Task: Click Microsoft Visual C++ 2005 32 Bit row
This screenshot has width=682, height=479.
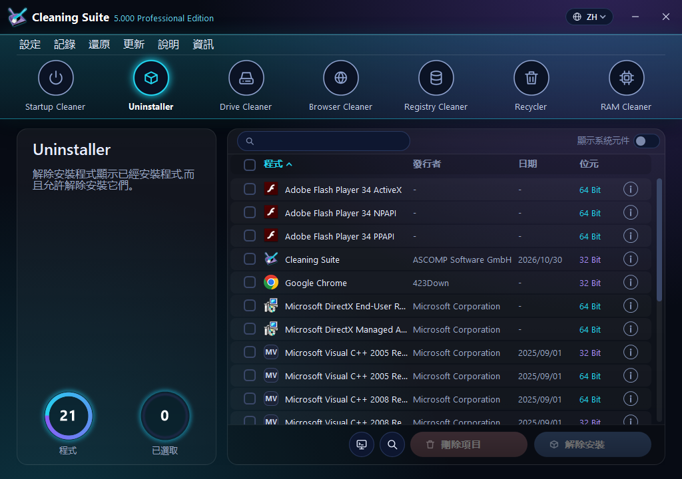Action: coord(441,352)
